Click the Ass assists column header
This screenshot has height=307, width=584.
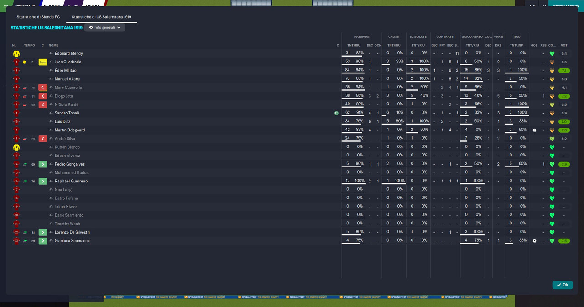[x=543, y=45]
